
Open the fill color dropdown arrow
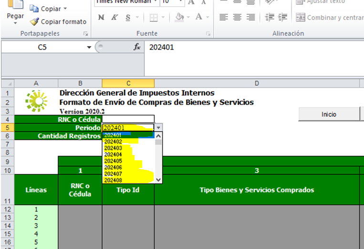coord(188,17)
